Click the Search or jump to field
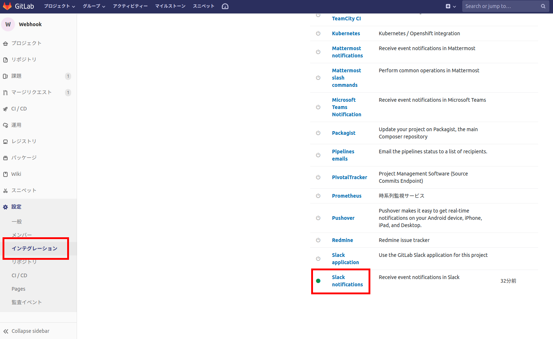Viewport: 553px width, 339px height. click(x=501, y=6)
